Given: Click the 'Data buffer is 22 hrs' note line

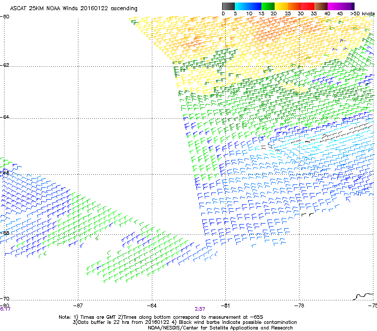Looking at the screenshot, I should [184, 322].
